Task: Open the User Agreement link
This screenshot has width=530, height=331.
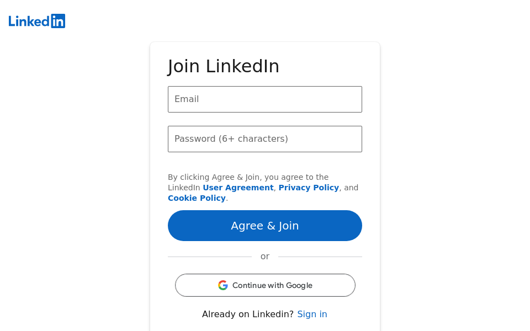Action: click(238, 188)
